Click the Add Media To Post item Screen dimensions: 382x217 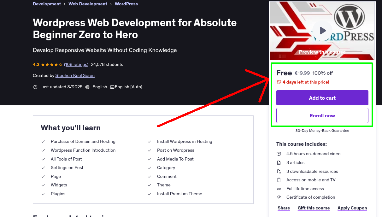(175, 159)
